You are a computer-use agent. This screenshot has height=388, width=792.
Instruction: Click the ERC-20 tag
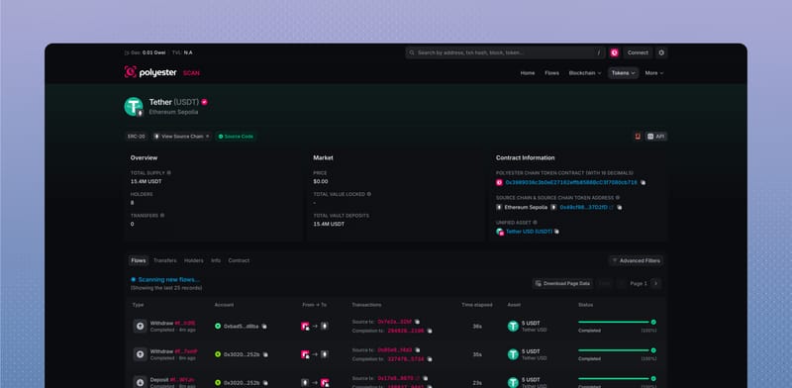[137, 137]
